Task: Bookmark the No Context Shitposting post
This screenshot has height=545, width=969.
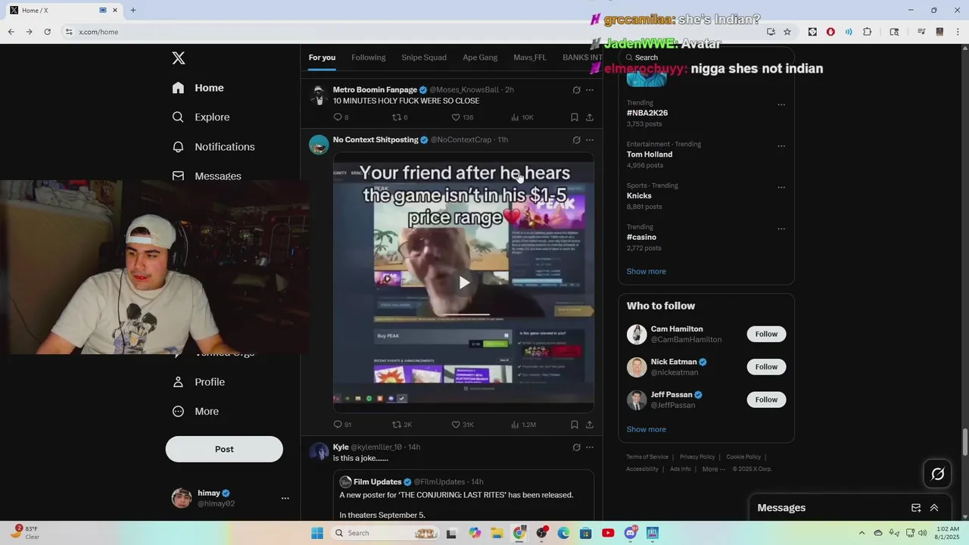Action: pyautogui.click(x=575, y=425)
